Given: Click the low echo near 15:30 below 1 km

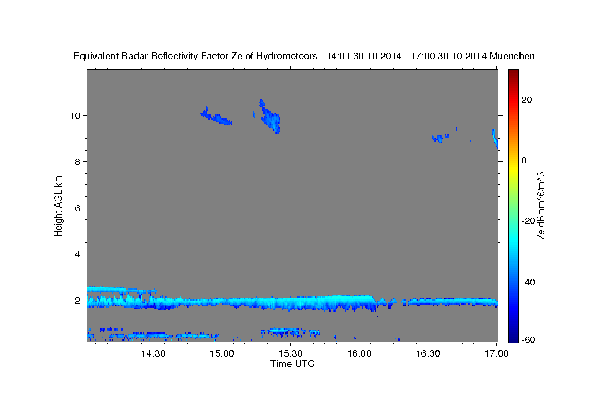Looking at the screenshot, I should click(x=290, y=331).
